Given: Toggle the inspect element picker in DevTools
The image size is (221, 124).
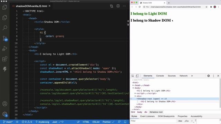Looking at the screenshot, I should pos(133,76).
